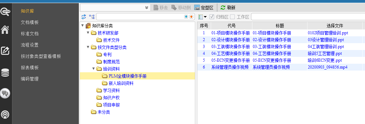The width and height of the screenshot is (365, 124).
Task: Open the home icon in sidebar
Action: pyautogui.click(x=5, y=30)
